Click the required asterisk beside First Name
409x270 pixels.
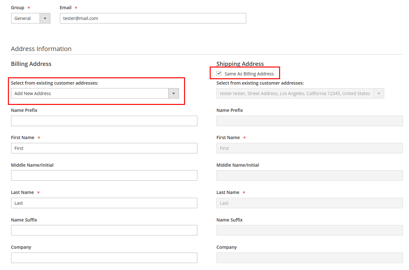[39, 137]
